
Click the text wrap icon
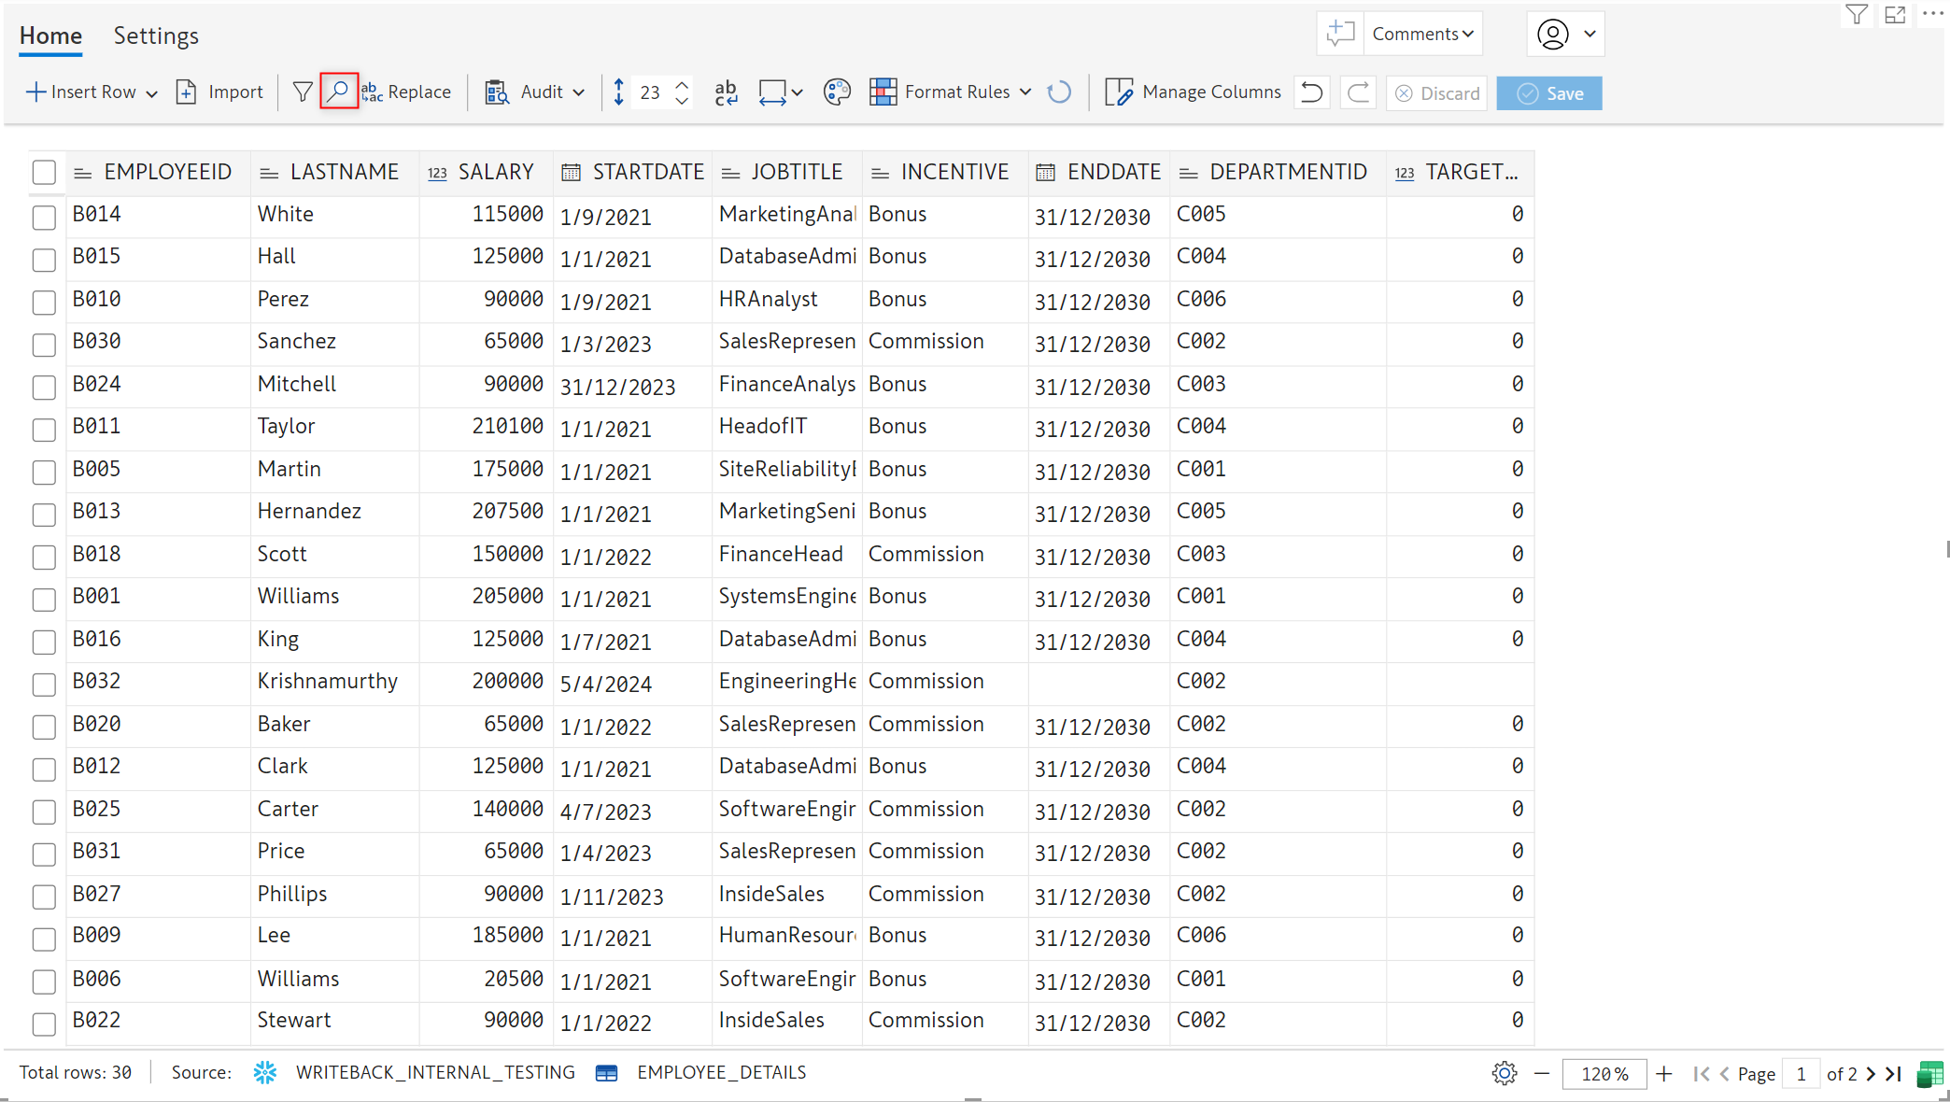click(x=726, y=92)
